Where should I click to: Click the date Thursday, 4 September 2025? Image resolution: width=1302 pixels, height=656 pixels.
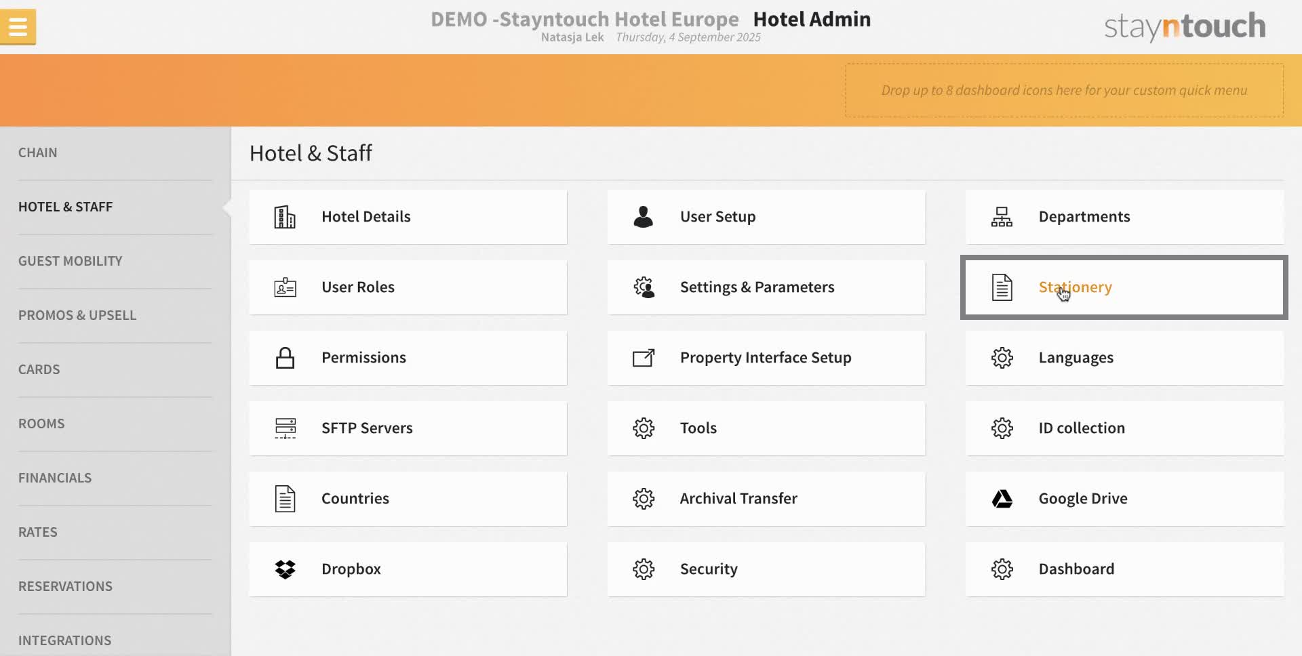click(688, 37)
